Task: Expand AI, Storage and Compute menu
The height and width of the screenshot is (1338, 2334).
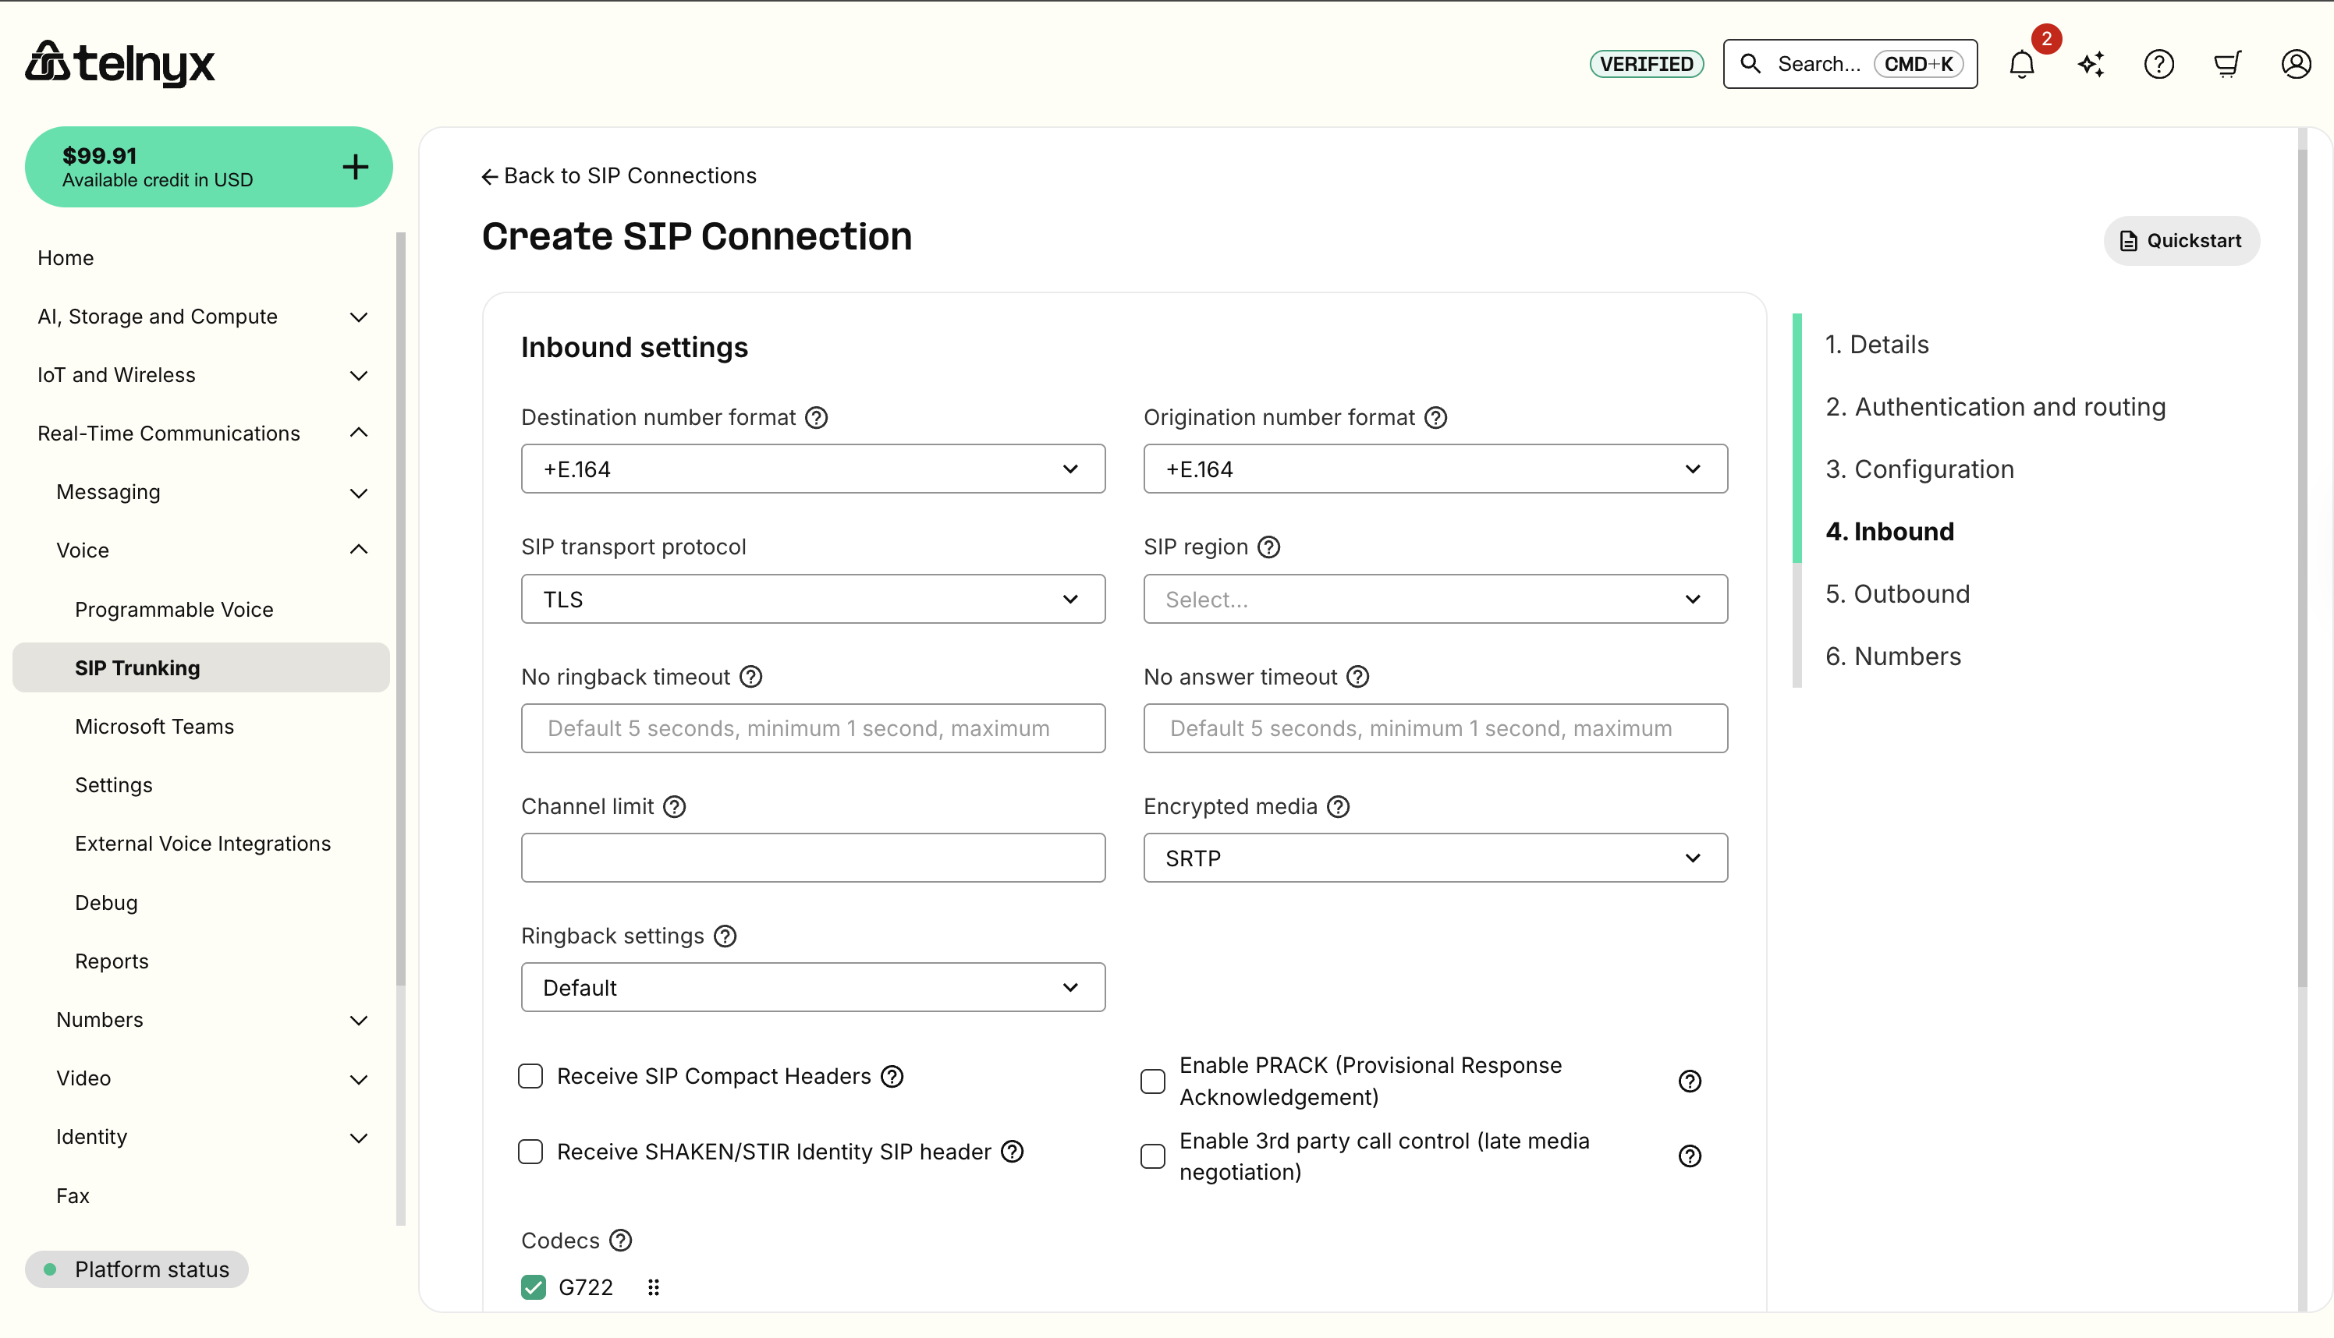Action: (202, 317)
